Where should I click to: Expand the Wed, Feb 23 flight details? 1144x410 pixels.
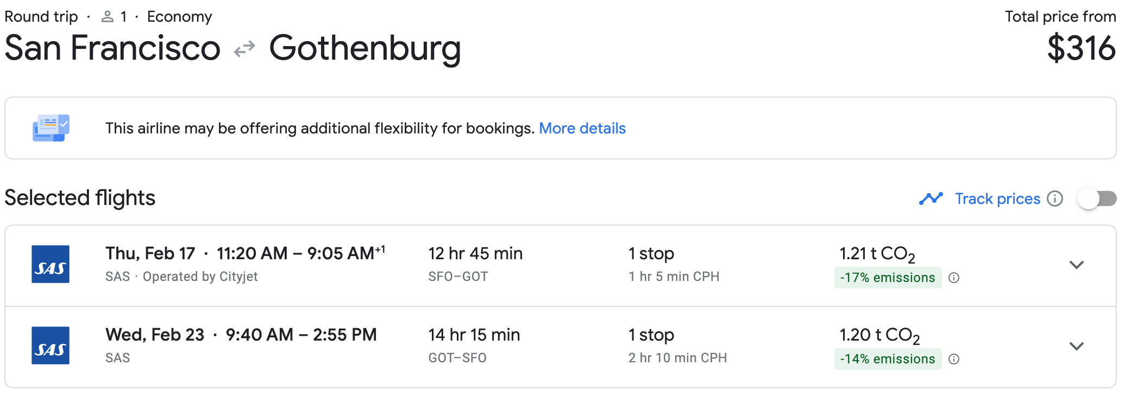click(x=1076, y=347)
